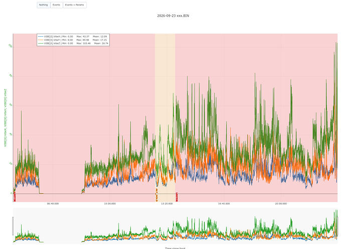Click the left range slider handle
346x249 pixels.
pos(13,226)
